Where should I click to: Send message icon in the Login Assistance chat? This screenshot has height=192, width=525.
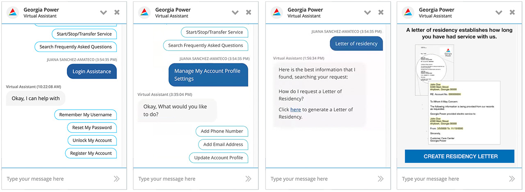[117, 179]
